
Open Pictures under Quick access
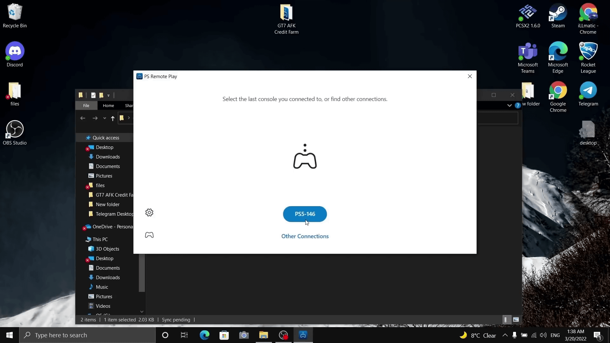click(104, 176)
